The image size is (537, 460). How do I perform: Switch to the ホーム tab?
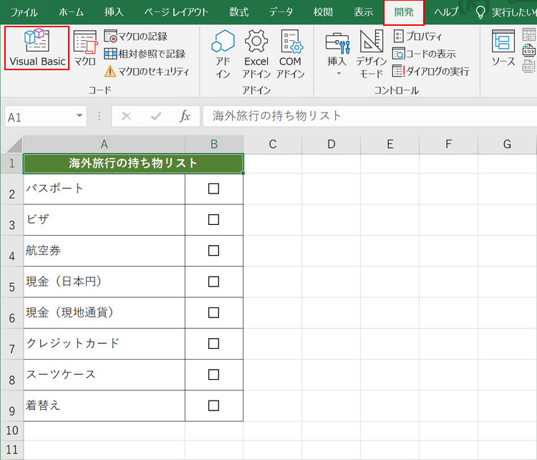click(x=71, y=12)
